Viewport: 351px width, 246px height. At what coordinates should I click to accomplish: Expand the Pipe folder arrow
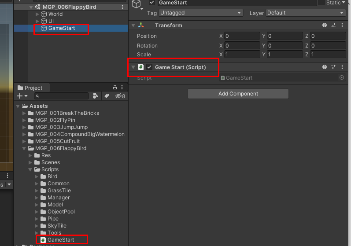coord(36,219)
